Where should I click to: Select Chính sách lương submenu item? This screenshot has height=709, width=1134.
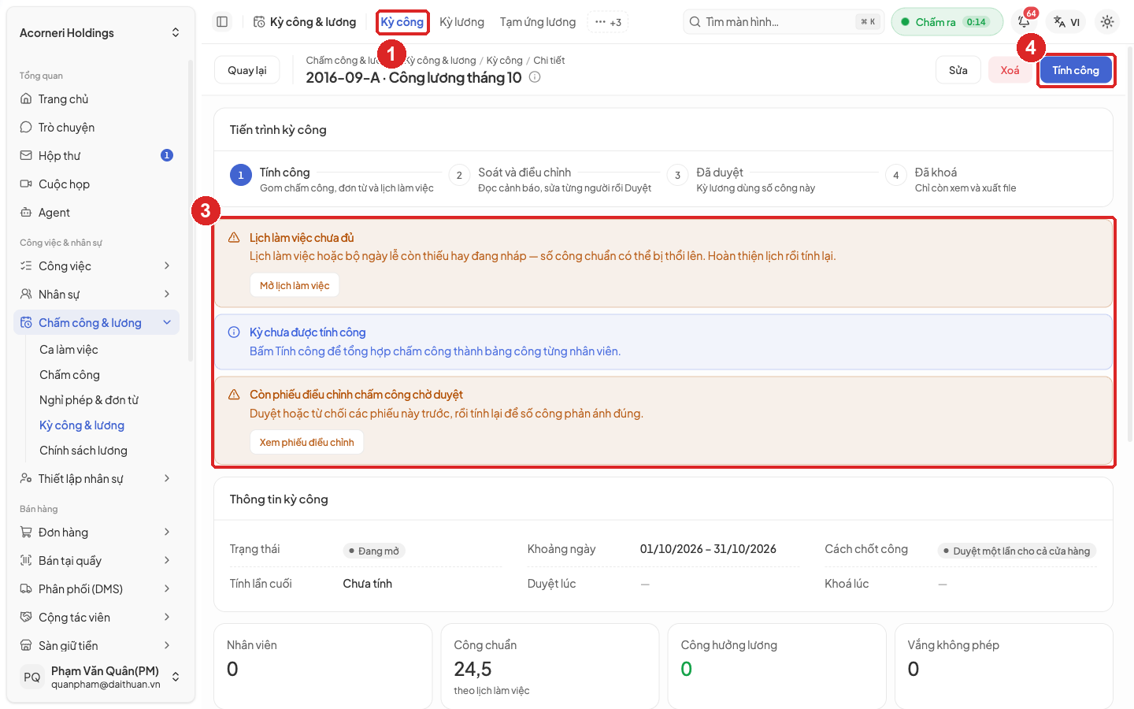coord(83,451)
